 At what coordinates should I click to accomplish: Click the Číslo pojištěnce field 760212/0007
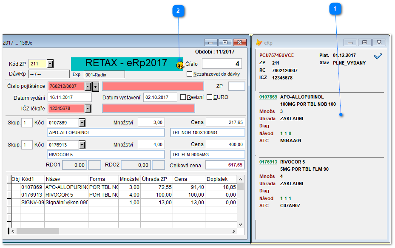tap(66, 87)
